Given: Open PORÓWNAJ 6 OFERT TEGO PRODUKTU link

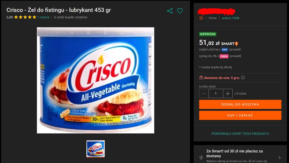Looking at the screenshot, I should click(240, 134).
